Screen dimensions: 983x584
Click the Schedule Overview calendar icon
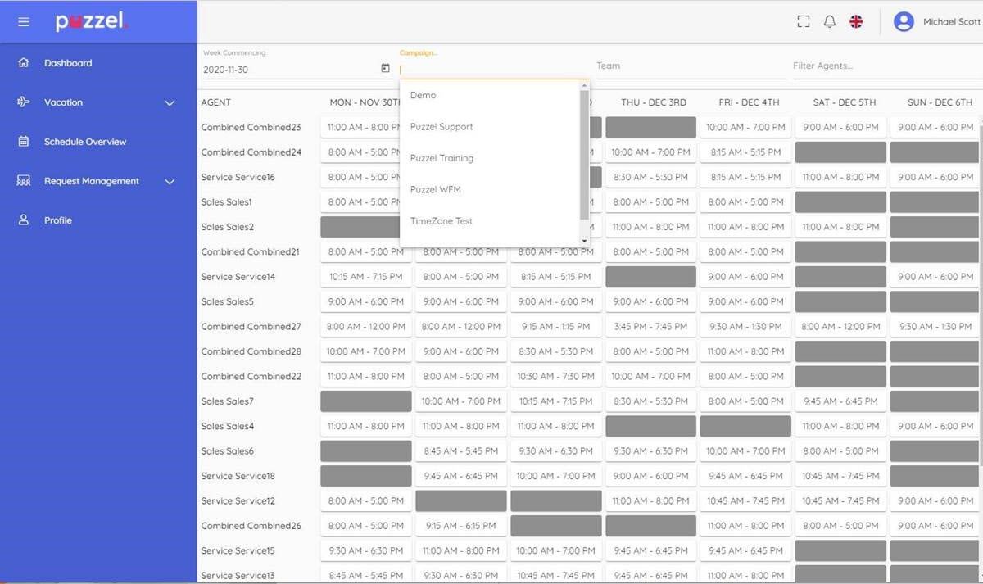pyautogui.click(x=24, y=142)
